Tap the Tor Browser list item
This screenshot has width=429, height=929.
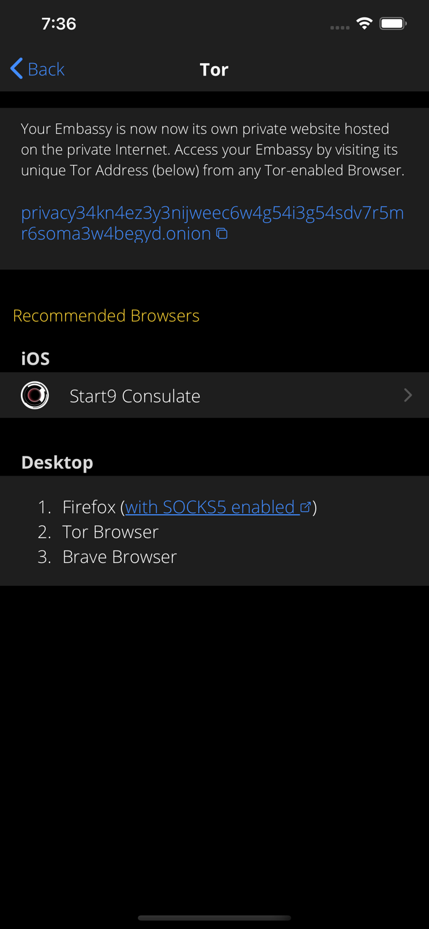(x=110, y=531)
